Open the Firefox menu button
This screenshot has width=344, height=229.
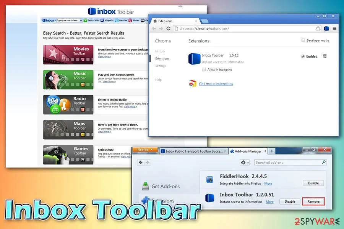(x=145, y=150)
